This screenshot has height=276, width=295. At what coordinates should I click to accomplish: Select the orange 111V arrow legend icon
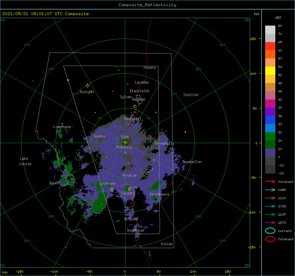pos(270,198)
